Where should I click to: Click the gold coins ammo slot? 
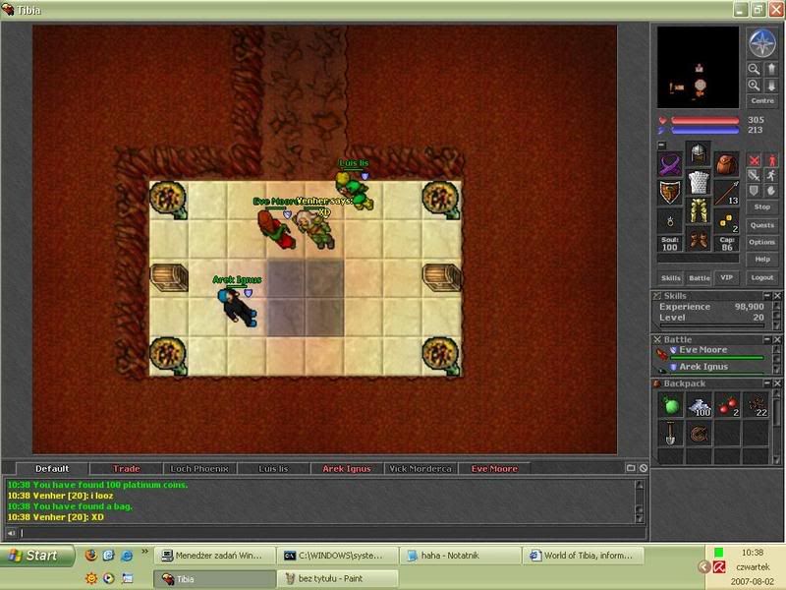[x=727, y=221]
